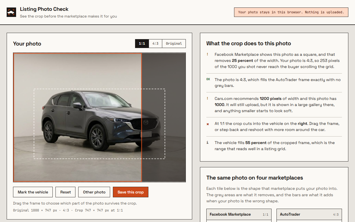Click the Facebook Marketplace warning exclamation icon
Image resolution: width=355 pixels, height=222 pixels.
(x=207, y=54)
